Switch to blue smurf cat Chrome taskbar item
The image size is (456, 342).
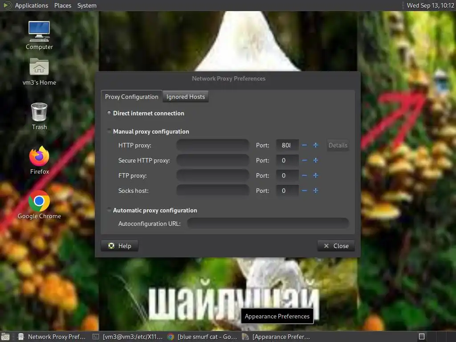point(203,337)
